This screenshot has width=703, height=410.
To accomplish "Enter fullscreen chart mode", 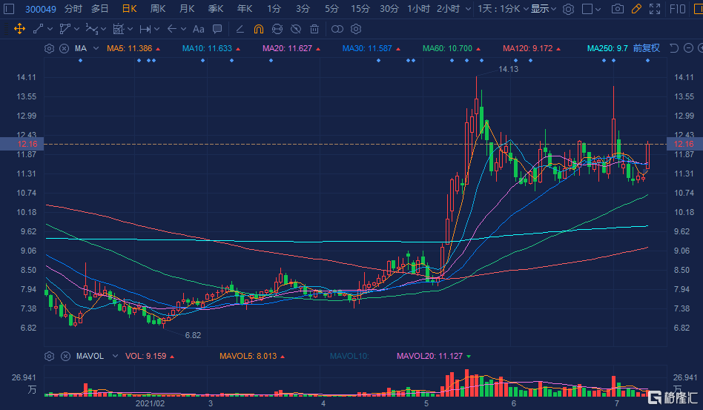I will (x=653, y=9).
